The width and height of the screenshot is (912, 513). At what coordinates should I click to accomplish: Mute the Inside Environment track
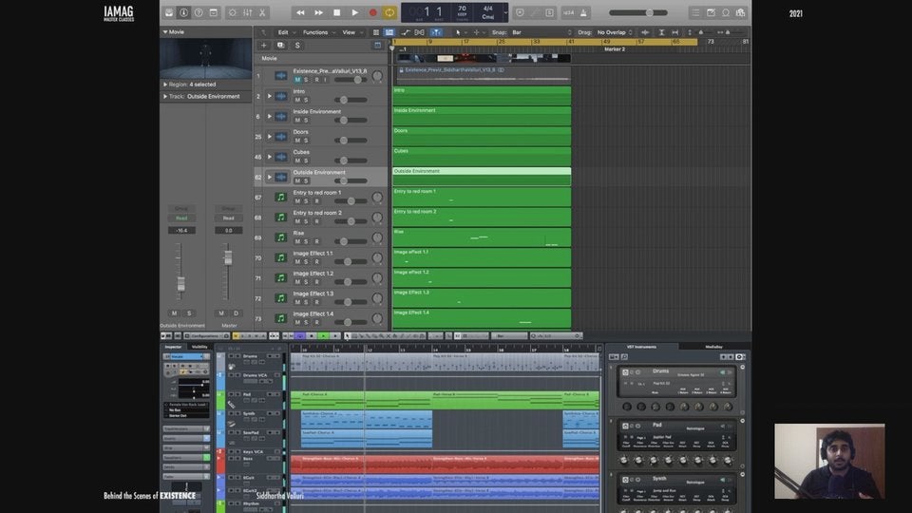296,121
